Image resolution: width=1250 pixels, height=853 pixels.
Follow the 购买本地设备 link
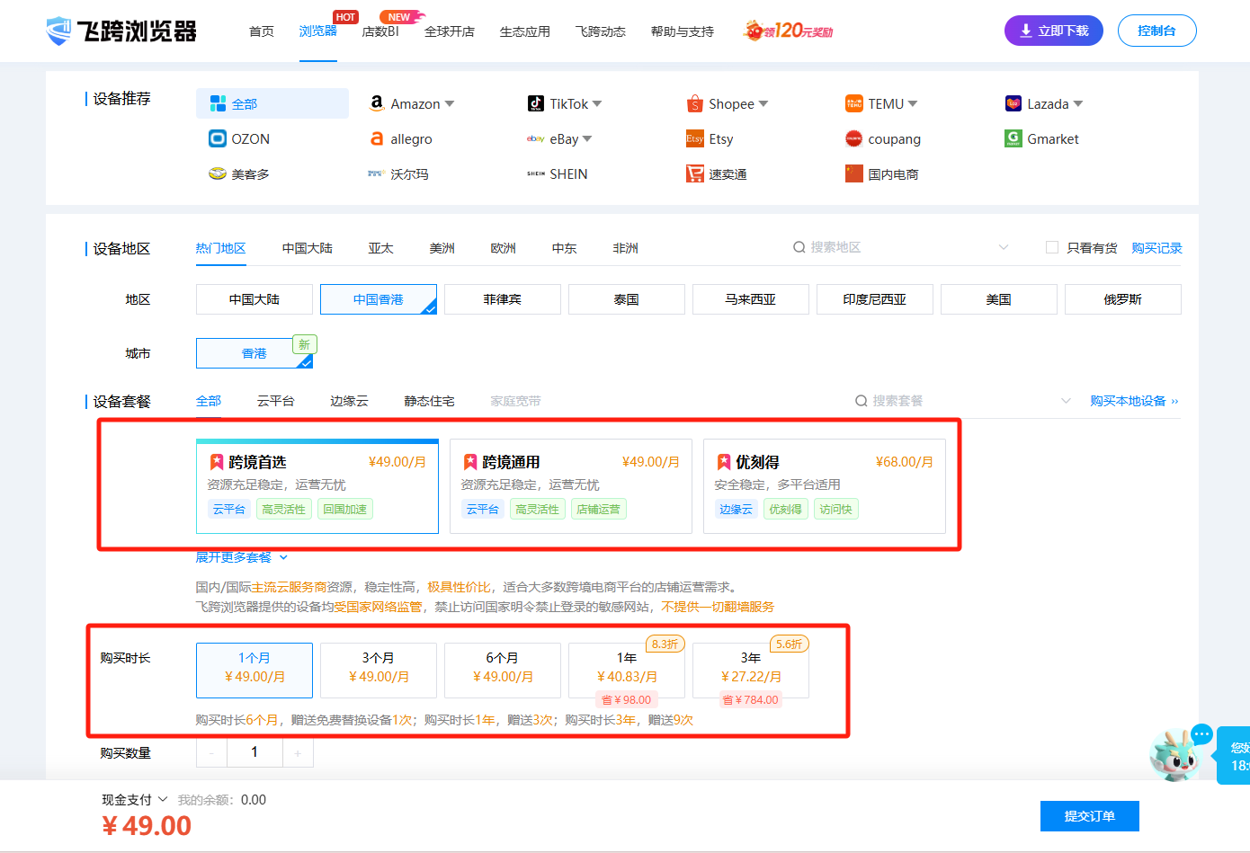(x=1135, y=401)
